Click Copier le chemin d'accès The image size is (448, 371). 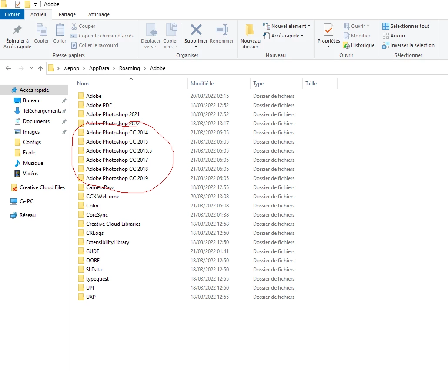[x=102, y=36]
